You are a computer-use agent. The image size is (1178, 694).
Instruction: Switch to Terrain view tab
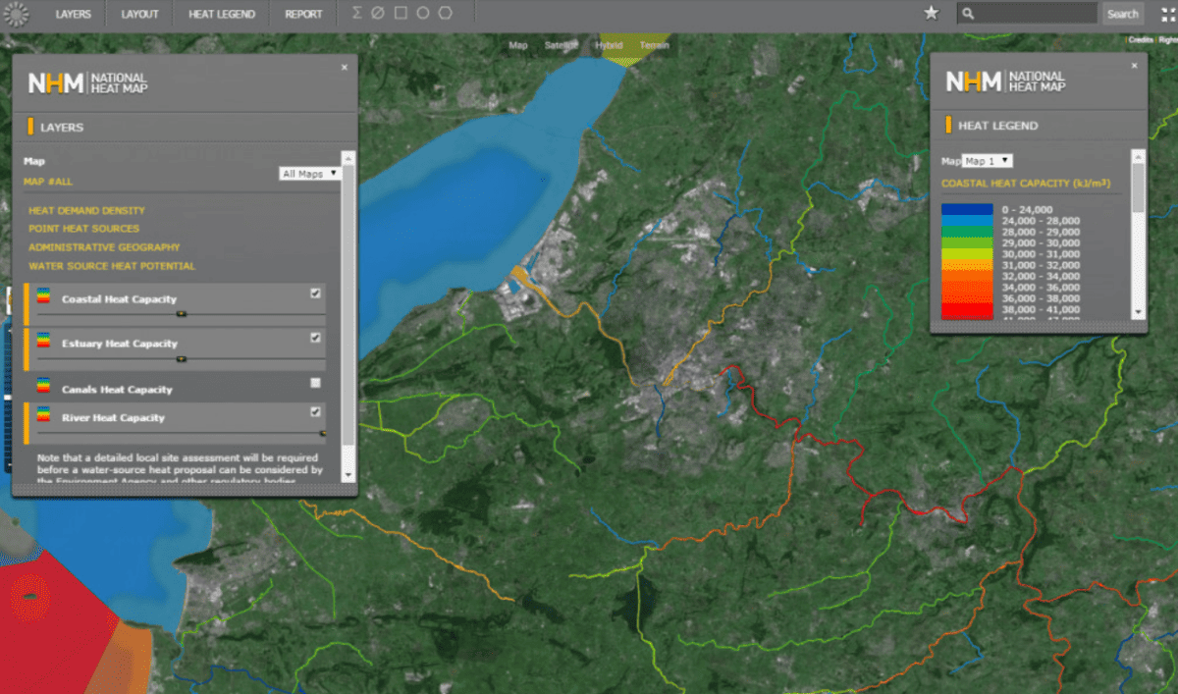coord(654,45)
